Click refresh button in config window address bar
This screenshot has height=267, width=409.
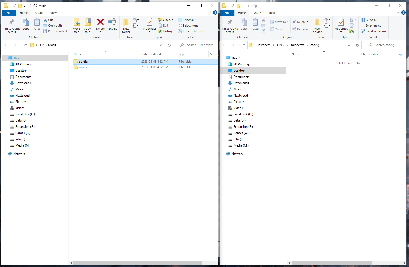[x=357, y=45]
